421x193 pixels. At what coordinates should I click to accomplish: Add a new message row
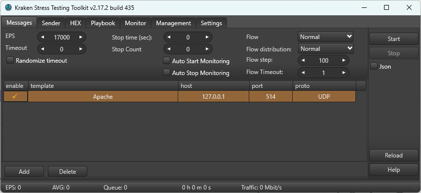pyautogui.click(x=24, y=171)
